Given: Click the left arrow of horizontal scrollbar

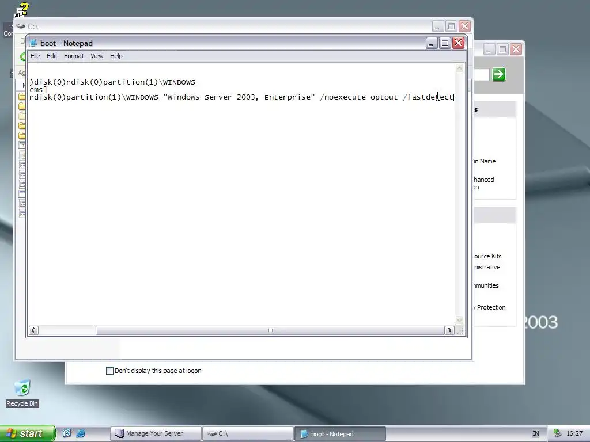Looking at the screenshot, I should [33, 330].
